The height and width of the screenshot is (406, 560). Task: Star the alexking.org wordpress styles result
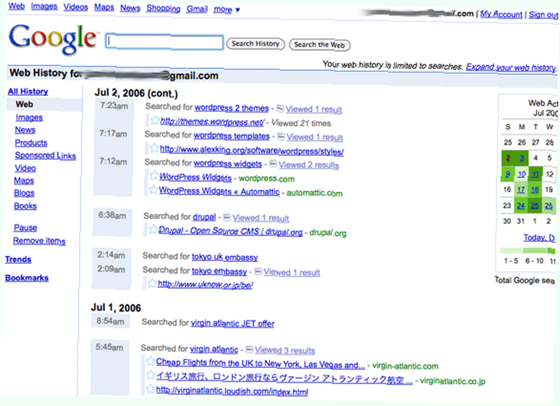pyautogui.click(x=155, y=147)
